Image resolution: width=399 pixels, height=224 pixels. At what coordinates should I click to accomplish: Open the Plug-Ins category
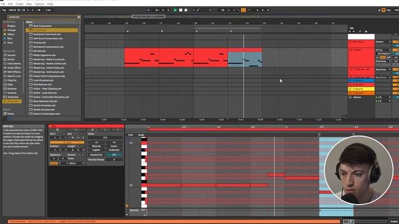coord(12,80)
